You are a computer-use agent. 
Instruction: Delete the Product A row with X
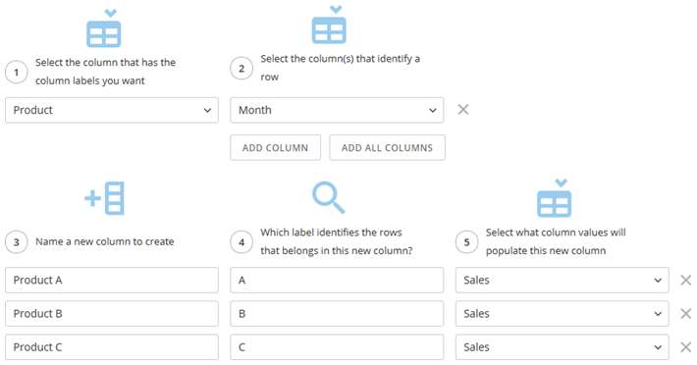(686, 280)
